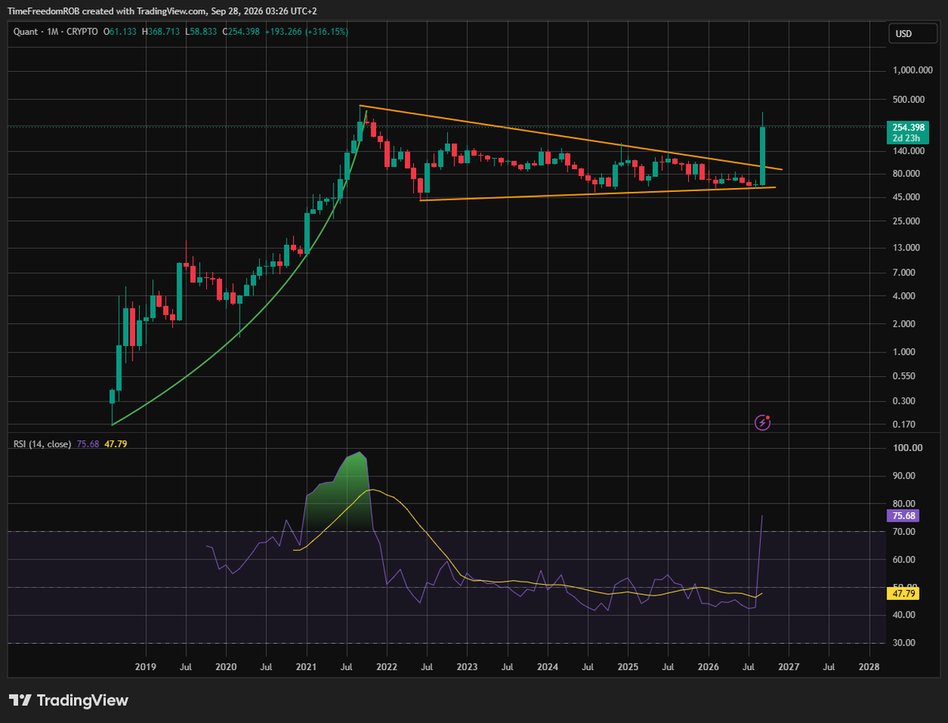Click the RSI (14, close) indicator label
Viewport: 948px width, 723px height.
(42, 444)
